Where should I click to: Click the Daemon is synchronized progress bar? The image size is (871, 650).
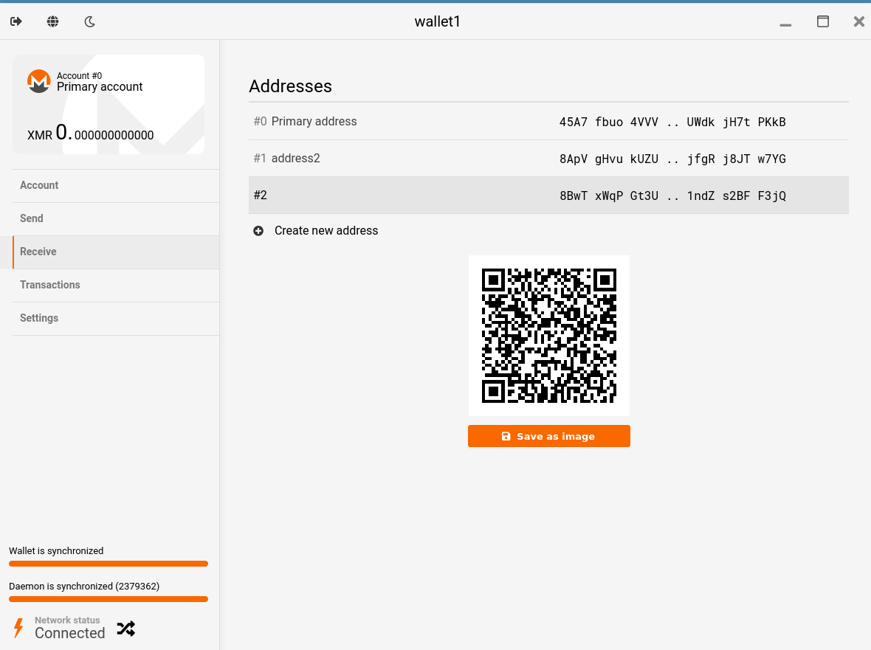[109, 600]
